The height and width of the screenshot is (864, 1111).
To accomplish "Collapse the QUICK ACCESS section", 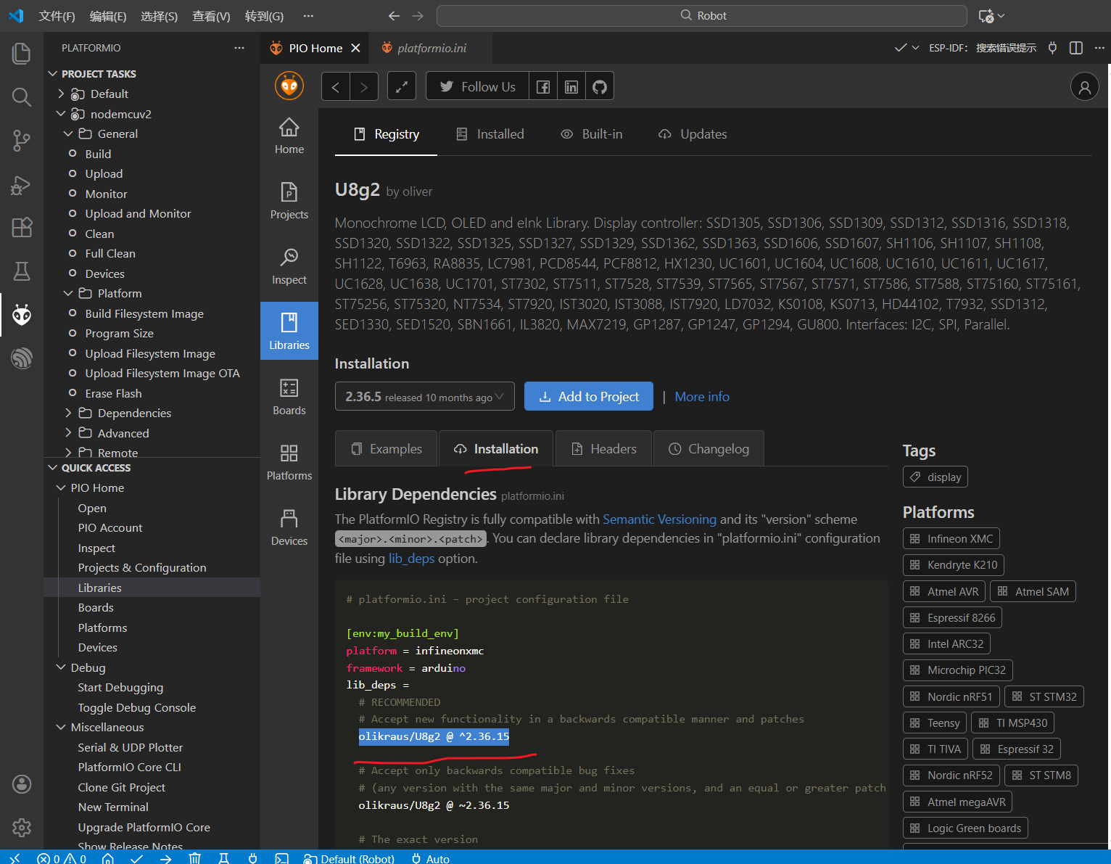I will (x=52, y=468).
